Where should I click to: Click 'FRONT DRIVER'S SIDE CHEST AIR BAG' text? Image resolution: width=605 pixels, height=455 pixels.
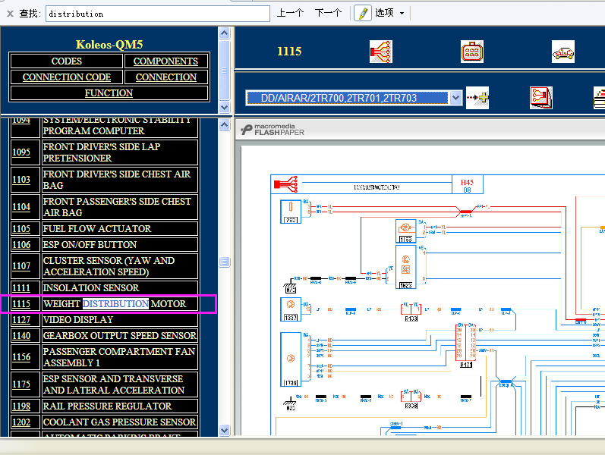[x=117, y=180]
